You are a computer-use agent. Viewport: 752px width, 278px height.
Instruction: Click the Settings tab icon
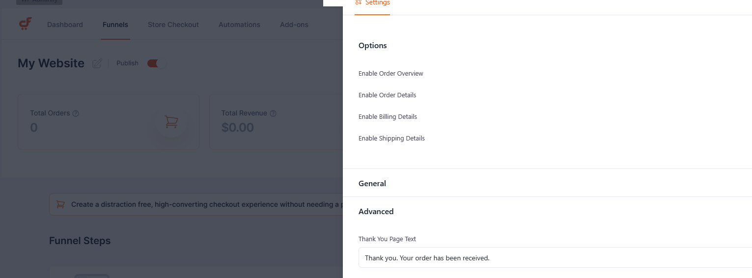tap(358, 2)
